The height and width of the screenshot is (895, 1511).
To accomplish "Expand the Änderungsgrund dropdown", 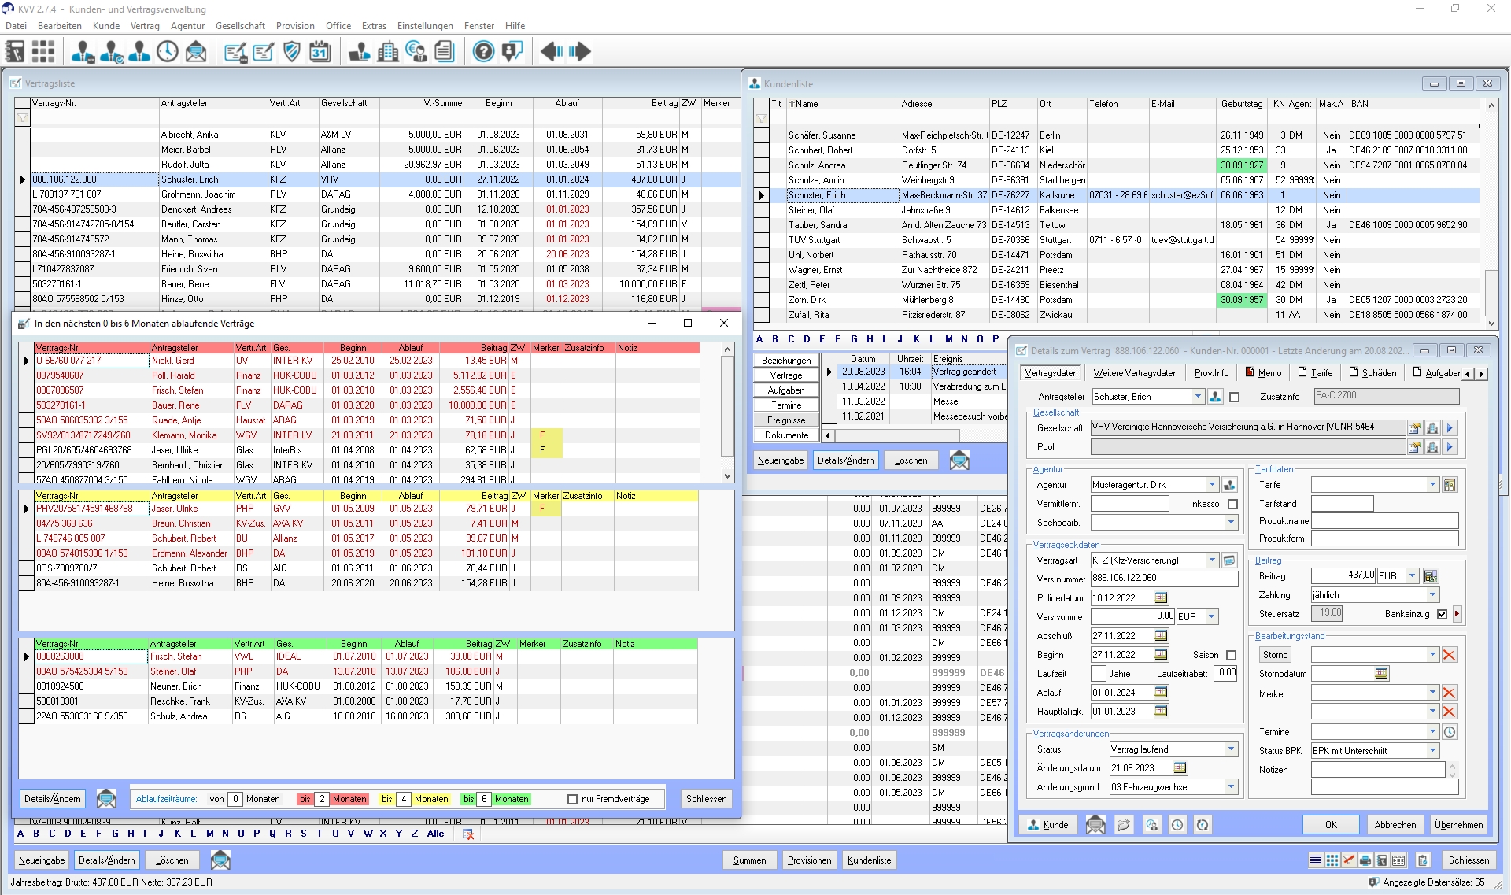I will (1231, 787).
